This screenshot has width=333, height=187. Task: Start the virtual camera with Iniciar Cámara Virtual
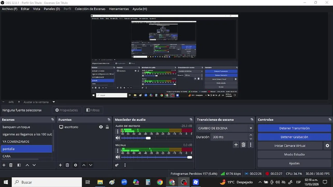click(x=290, y=146)
